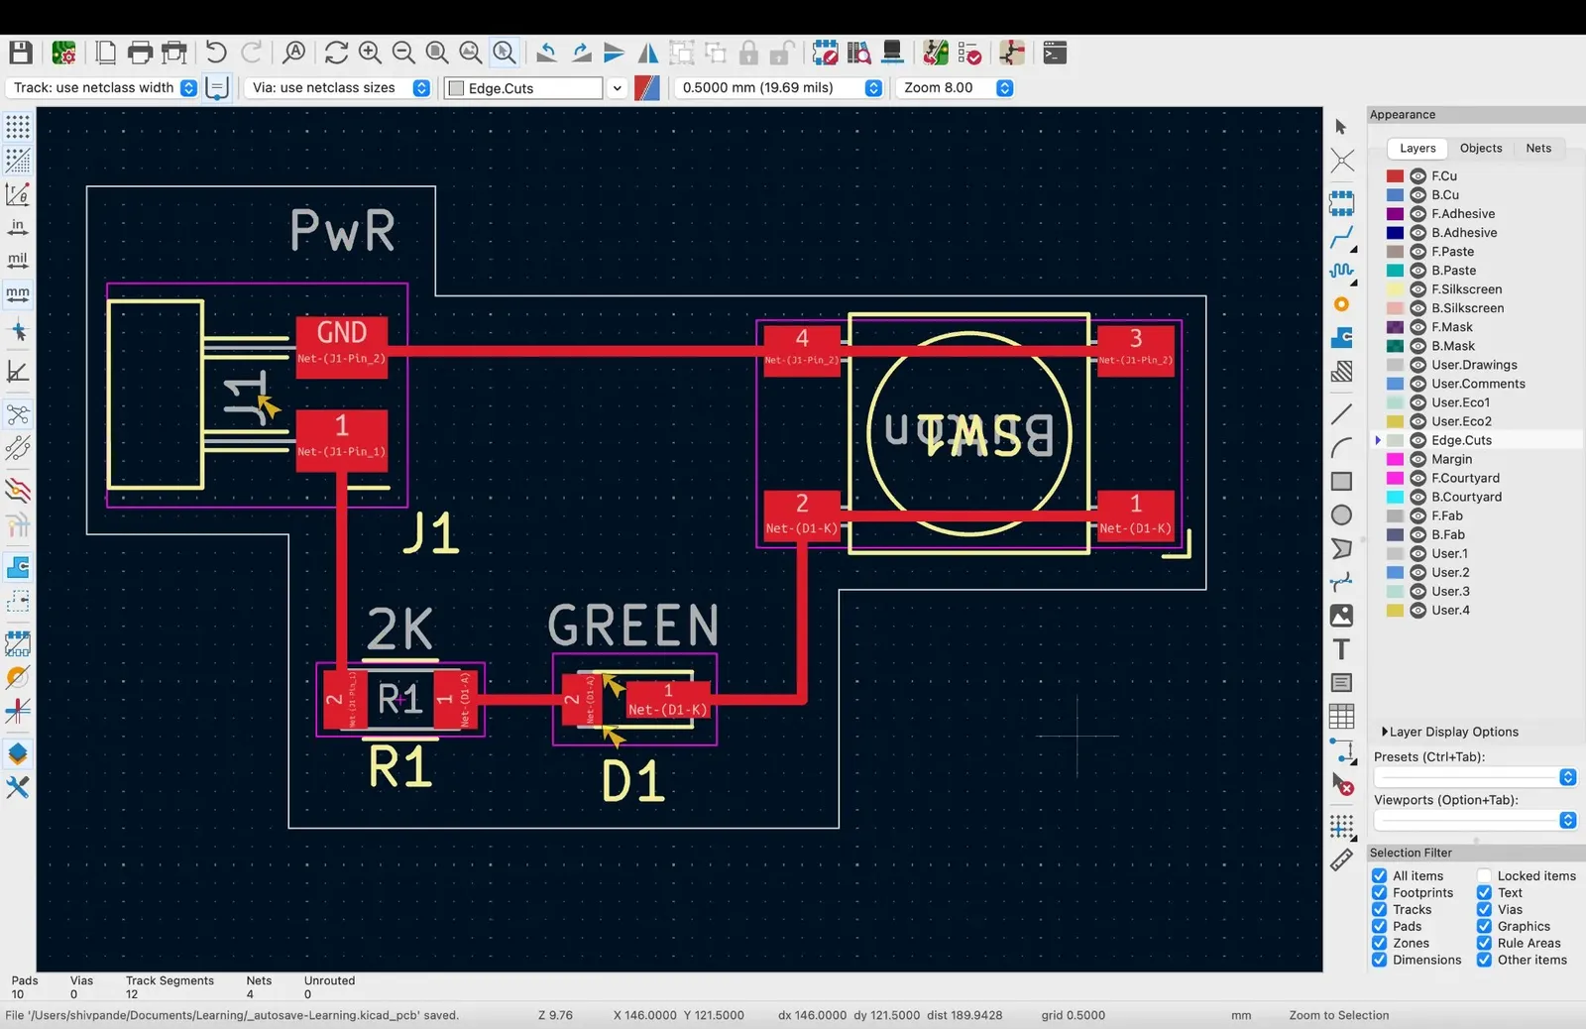The image size is (1586, 1029).
Task: Select the Draw Rectangle tool
Action: [1341, 481]
